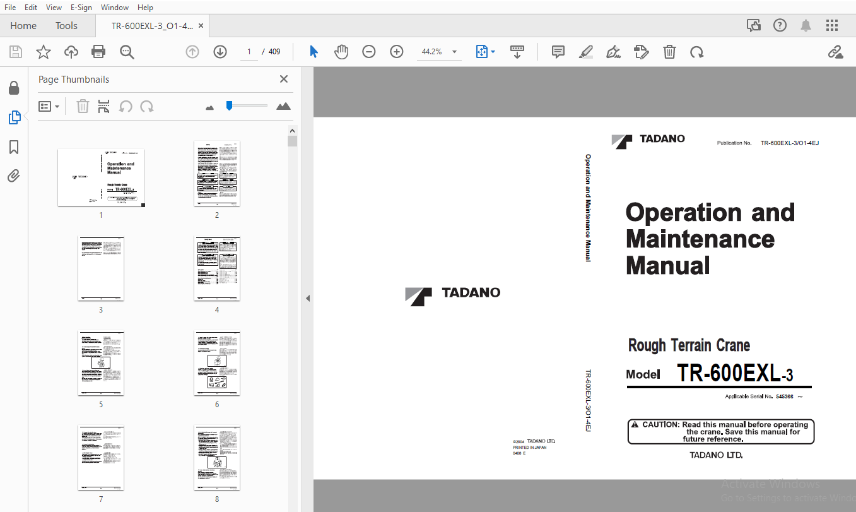Viewport: 856px width, 512px height.
Task: Click the Save file icon
Action: [x=15, y=52]
